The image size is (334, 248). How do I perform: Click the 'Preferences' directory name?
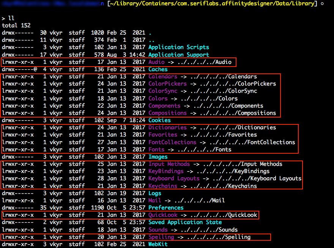tap(166, 208)
